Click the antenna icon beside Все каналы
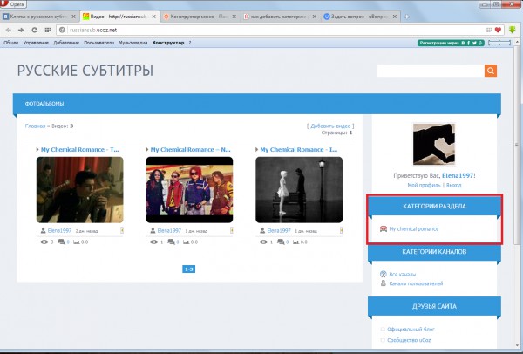 pos(384,274)
